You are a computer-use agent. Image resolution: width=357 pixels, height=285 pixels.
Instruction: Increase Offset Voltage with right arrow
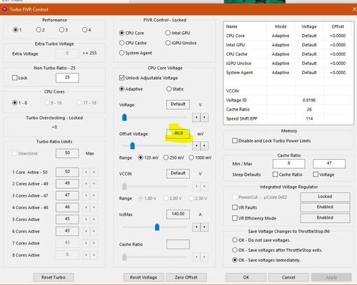204,145
